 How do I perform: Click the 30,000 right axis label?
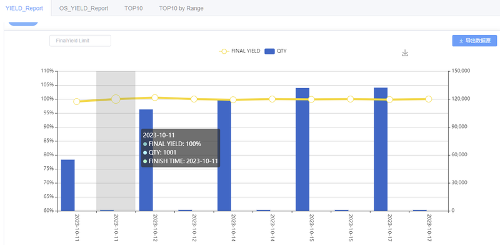459,182
